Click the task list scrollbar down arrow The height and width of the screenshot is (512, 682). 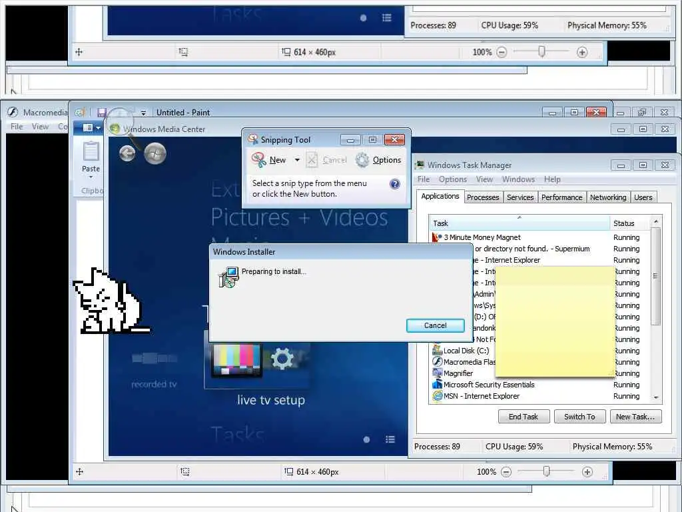[656, 397]
